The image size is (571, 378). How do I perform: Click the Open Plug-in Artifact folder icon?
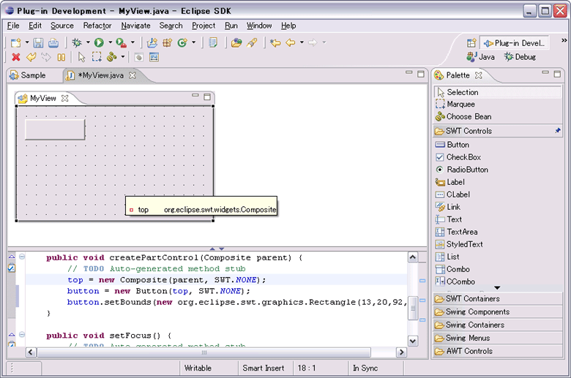point(236,42)
